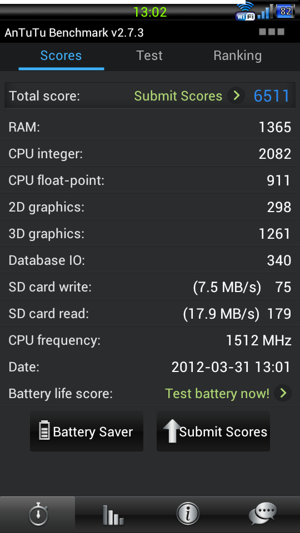
Task: Tap the battery level indicator showing 82
Action: (286, 12)
